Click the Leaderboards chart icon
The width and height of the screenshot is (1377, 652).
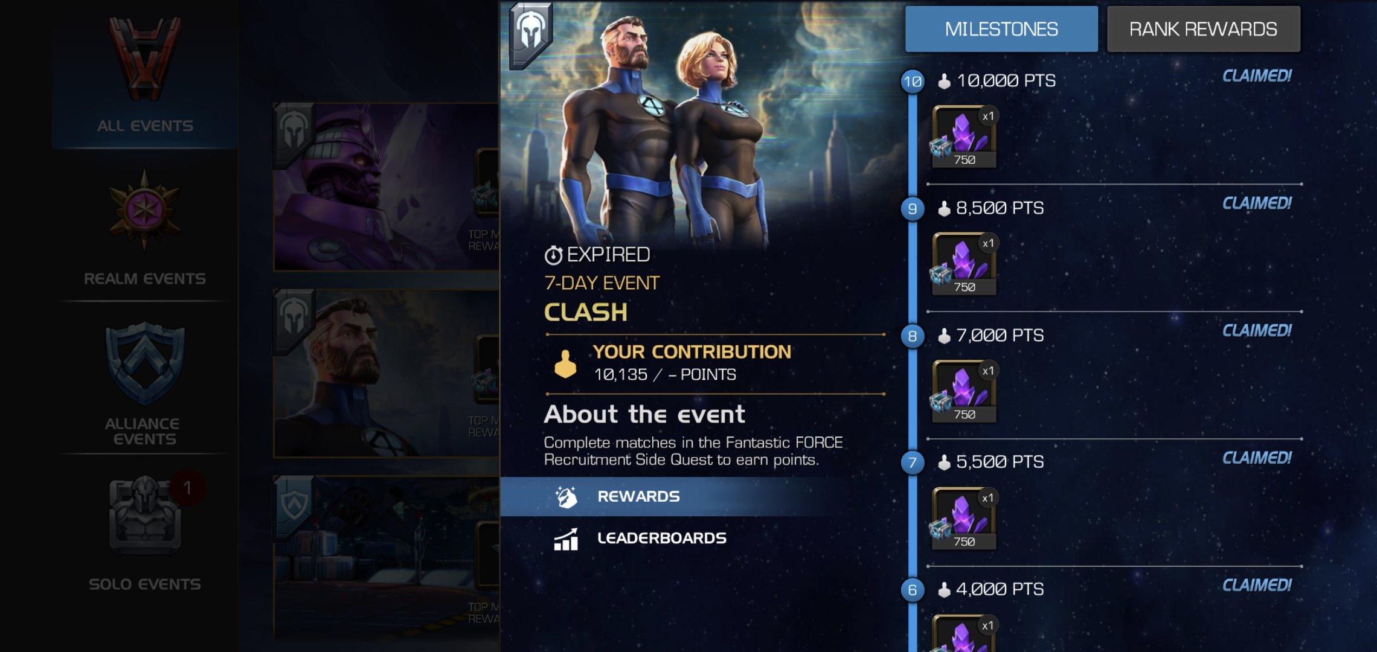tap(566, 539)
